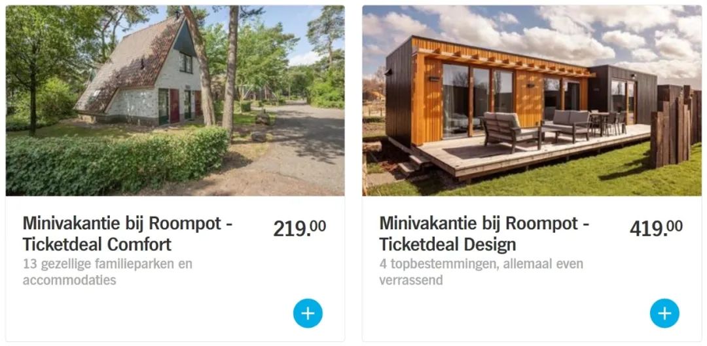Click the '13 gezellige familieparken' description
Screen dimensions: 707x346
pyautogui.click(x=107, y=271)
